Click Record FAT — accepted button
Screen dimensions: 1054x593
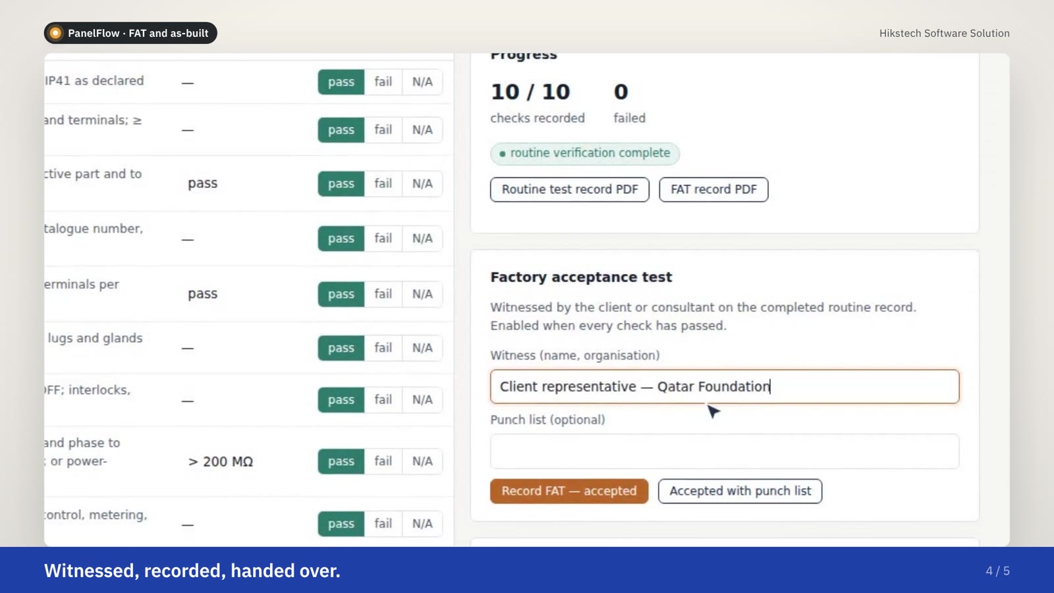coord(569,492)
